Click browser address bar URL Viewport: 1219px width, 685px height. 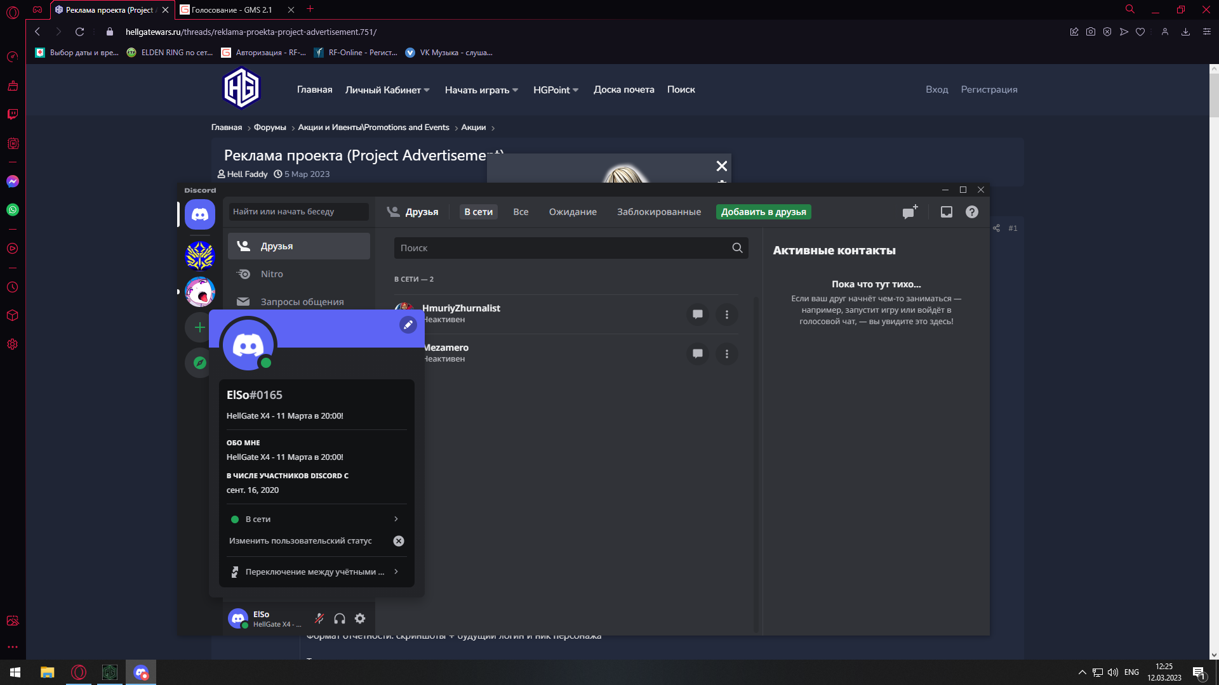click(x=251, y=32)
